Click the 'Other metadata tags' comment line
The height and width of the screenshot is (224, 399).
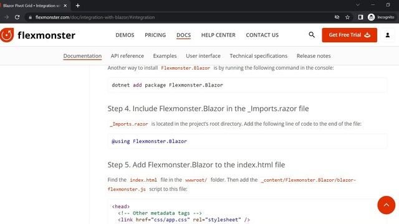[x=160, y=213]
